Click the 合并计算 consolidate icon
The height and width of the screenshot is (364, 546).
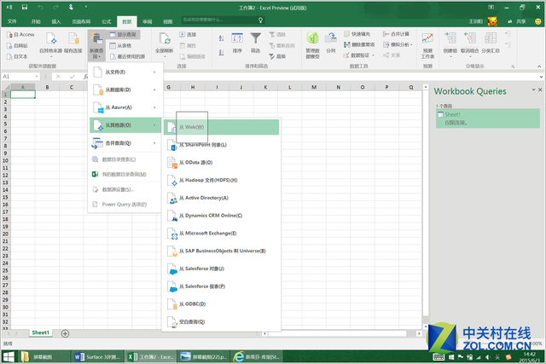[386, 34]
